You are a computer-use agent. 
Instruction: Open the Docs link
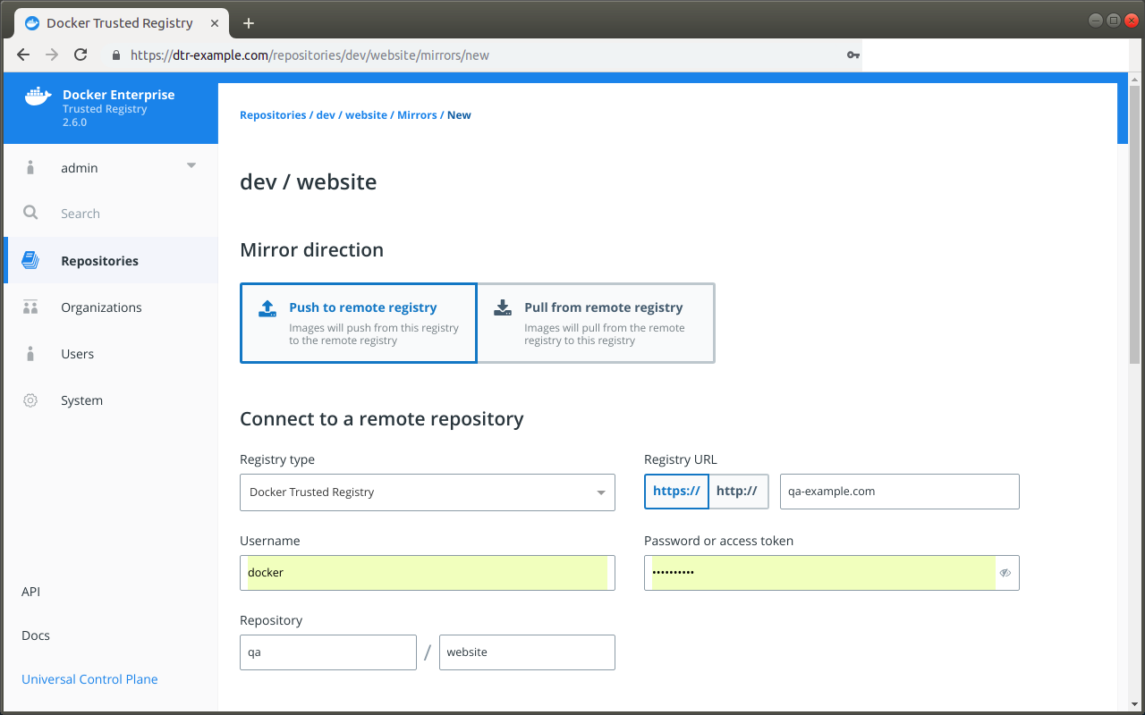(36, 635)
